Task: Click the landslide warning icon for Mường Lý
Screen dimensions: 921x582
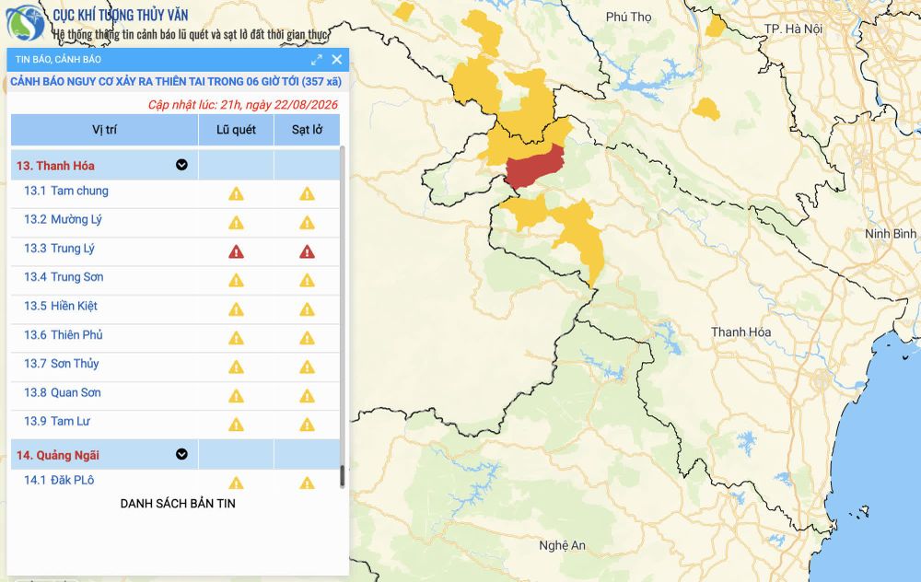Action: (x=308, y=223)
